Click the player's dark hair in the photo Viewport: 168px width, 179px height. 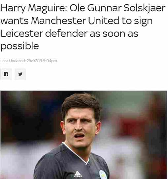point(81,103)
